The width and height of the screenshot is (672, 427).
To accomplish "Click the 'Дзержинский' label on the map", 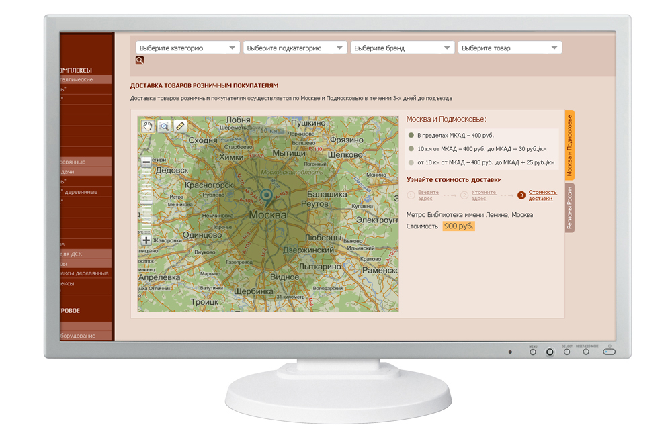I will point(308,250).
